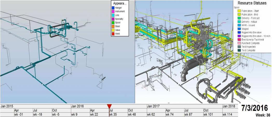Jump to Jan 2017 on timeline
The height and width of the screenshot is (117, 272).
pyautogui.click(x=153, y=106)
